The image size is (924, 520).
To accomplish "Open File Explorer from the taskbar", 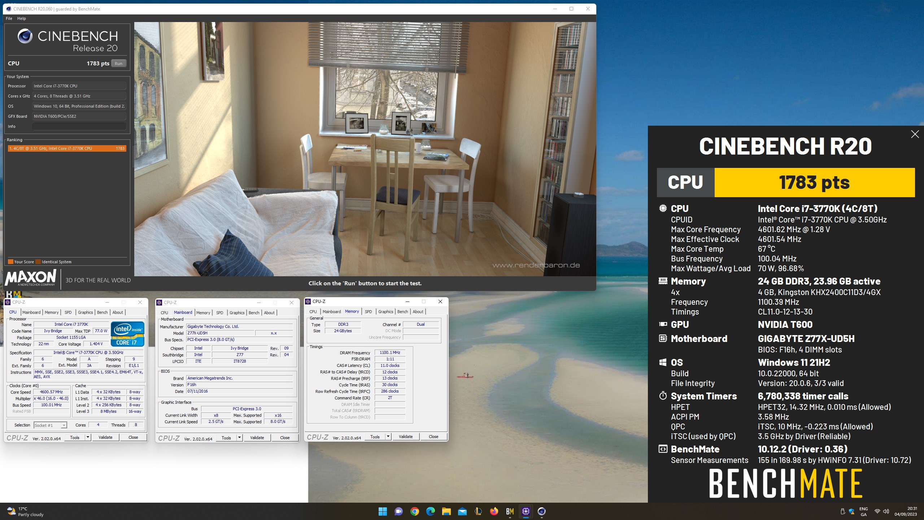I will point(446,511).
